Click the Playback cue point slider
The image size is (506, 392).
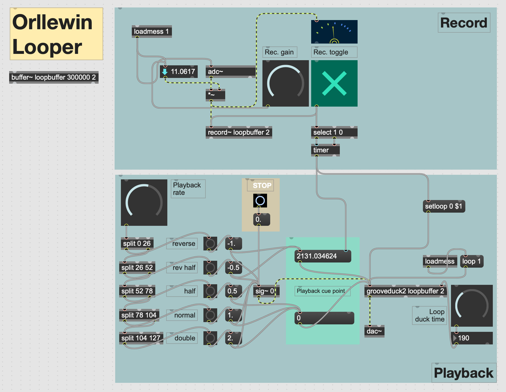[x=324, y=318]
